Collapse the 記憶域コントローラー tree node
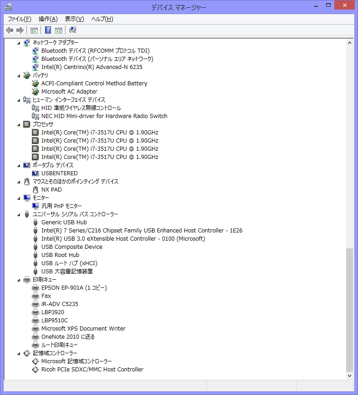 click(19, 354)
